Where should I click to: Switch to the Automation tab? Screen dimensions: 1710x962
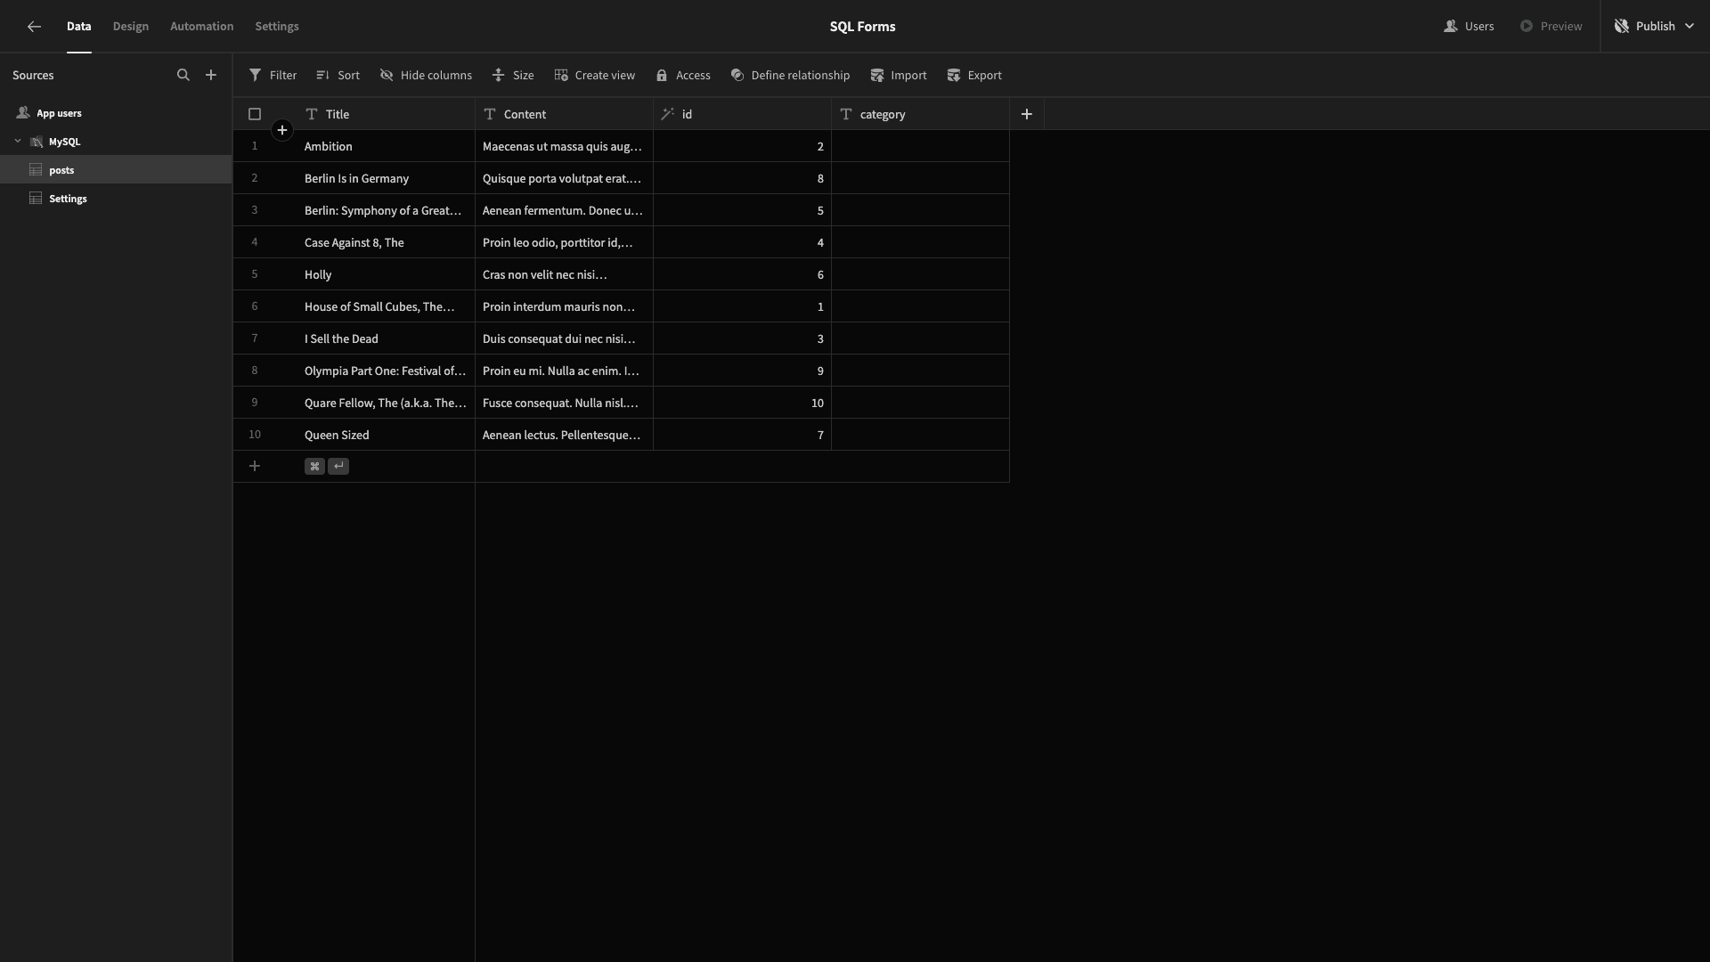coord(202,27)
